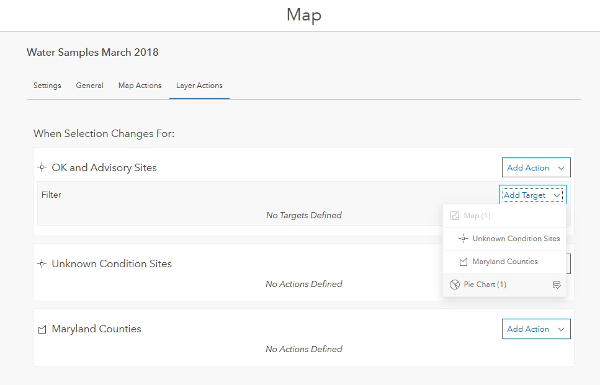Viewport: 600px width, 385px height.
Task: Click the polygon symbol icon in the target dropdown list
Action: tap(463, 262)
